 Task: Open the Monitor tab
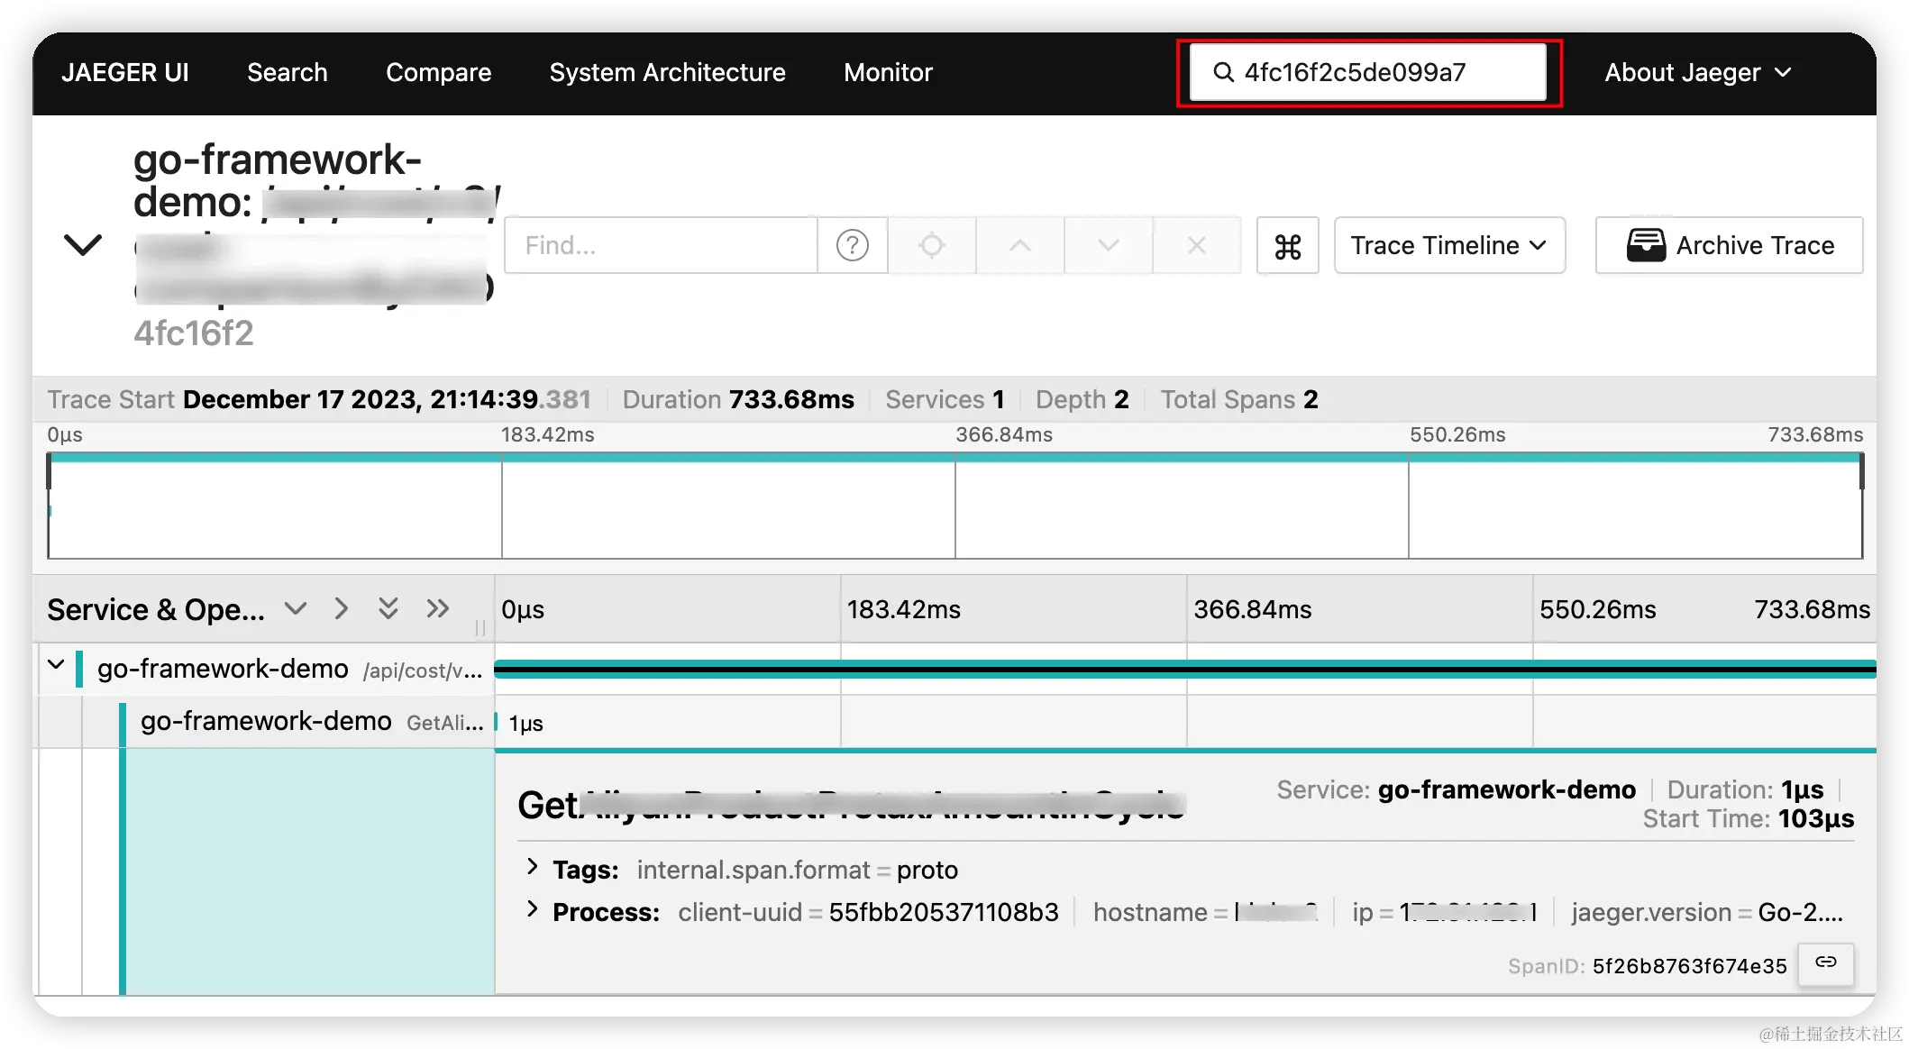tap(888, 72)
